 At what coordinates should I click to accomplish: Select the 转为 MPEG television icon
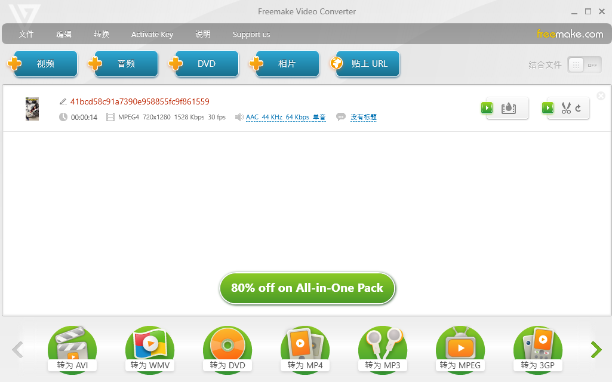[x=460, y=349]
